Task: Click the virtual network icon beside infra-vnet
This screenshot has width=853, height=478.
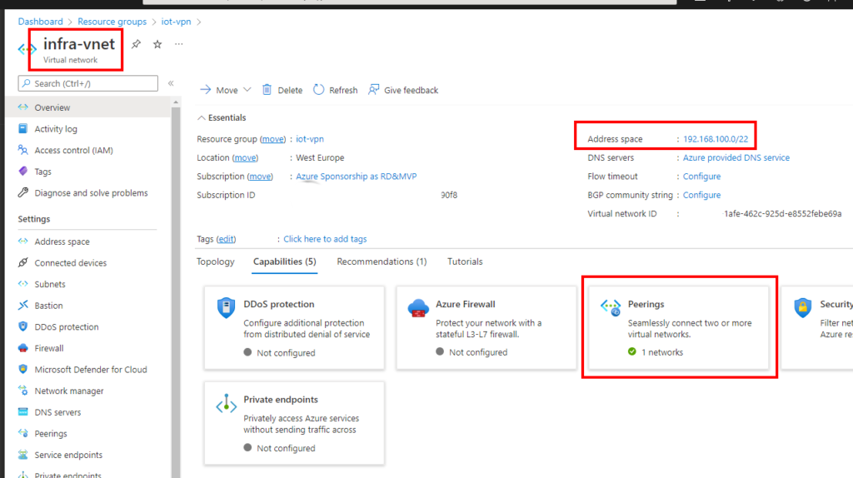Action: pos(27,49)
